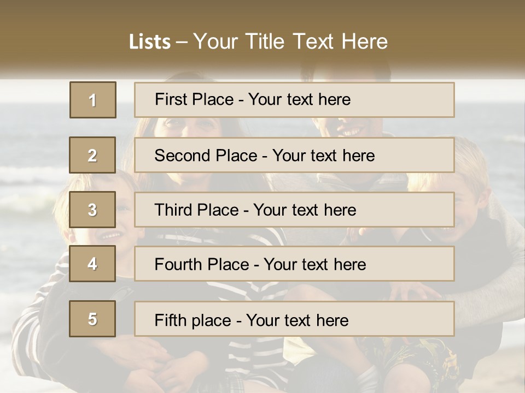
Task: Select 'Your Title Text Here' title text
Action: (290, 41)
